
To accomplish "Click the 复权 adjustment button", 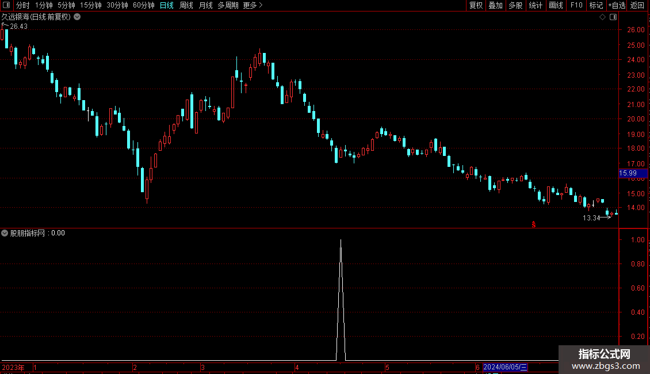I will point(476,5).
